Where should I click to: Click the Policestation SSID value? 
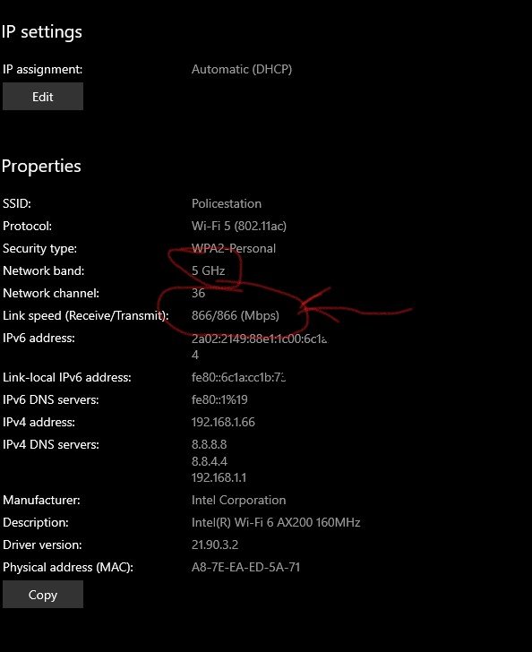227,203
